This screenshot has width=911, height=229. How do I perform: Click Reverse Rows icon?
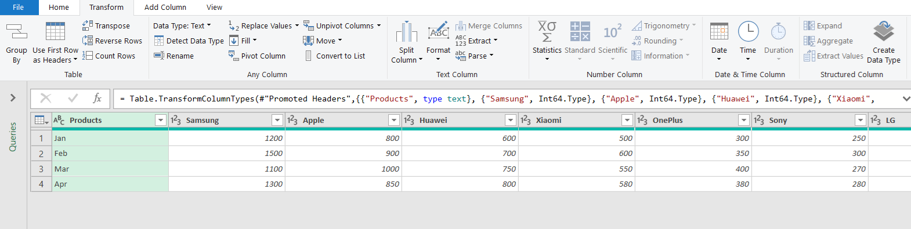coord(88,41)
